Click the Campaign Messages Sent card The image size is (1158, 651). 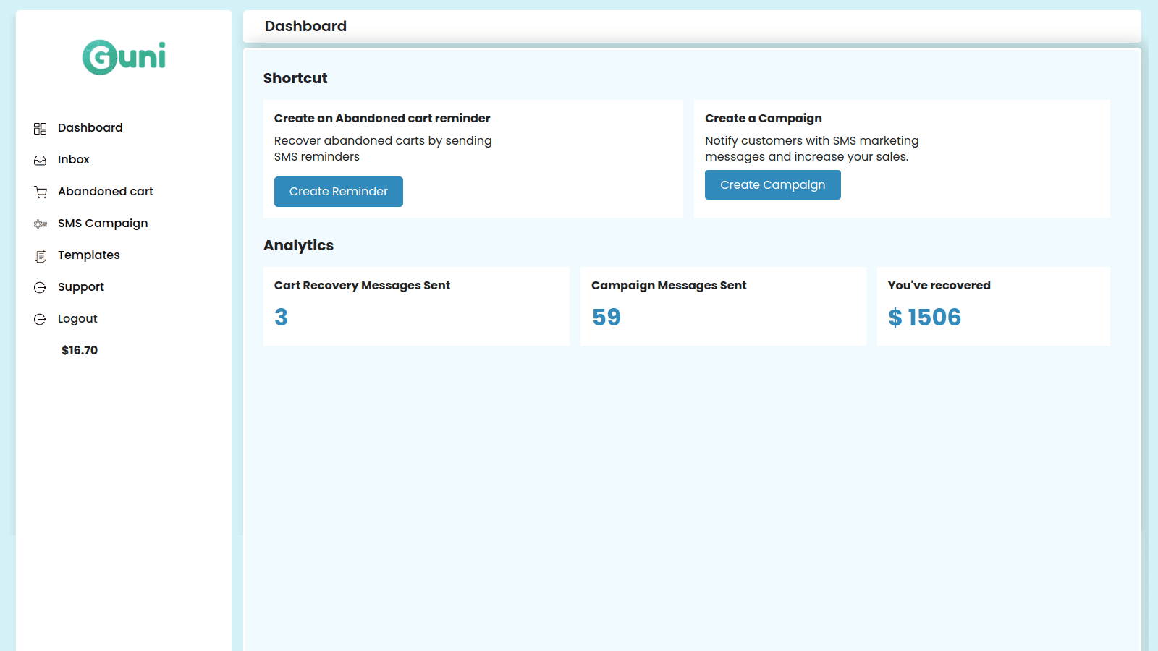723,305
